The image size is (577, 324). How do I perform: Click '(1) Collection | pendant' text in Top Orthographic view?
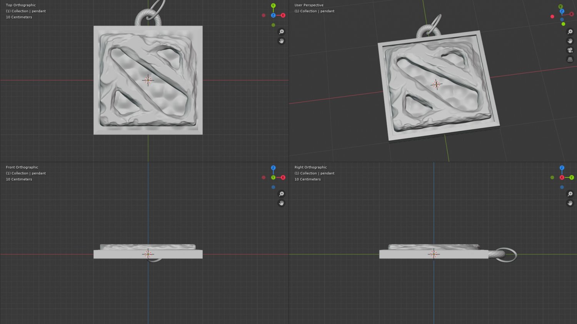point(26,11)
